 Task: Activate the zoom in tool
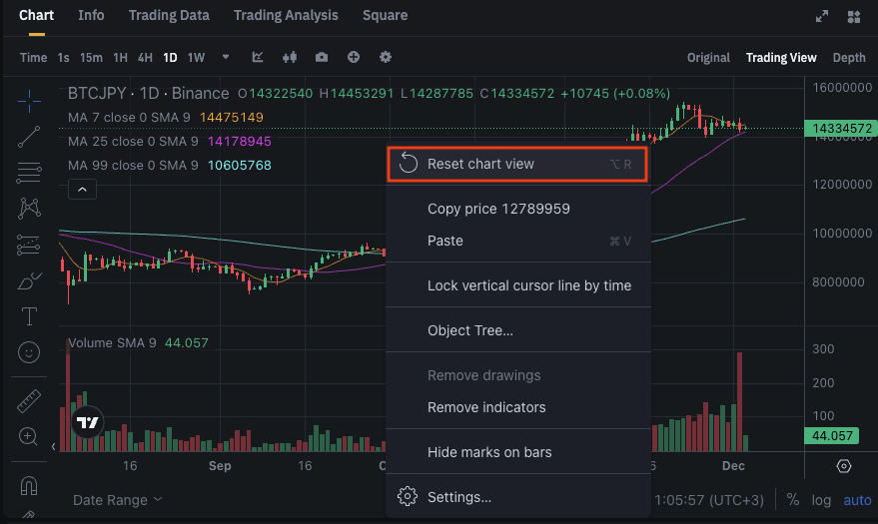[x=28, y=436]
